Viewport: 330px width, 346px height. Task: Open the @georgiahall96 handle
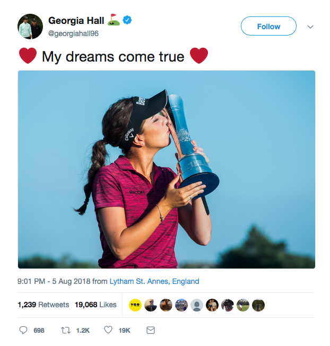tap(73, 33)
